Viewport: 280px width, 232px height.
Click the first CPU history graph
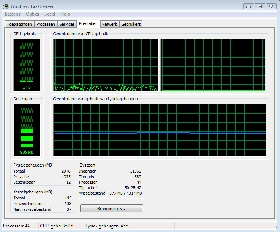tap(105, 65)
